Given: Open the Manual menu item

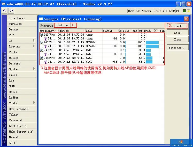Looking at the screenshot, I should pos(22,137).
